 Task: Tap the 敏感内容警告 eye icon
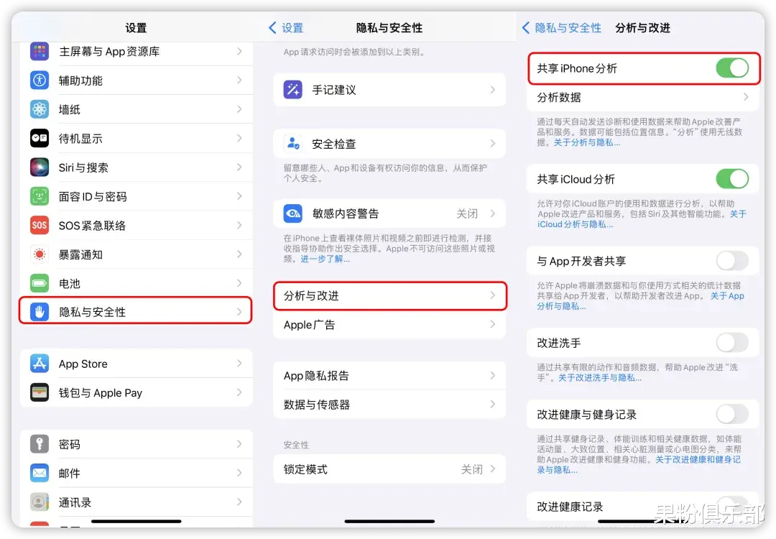293,213
